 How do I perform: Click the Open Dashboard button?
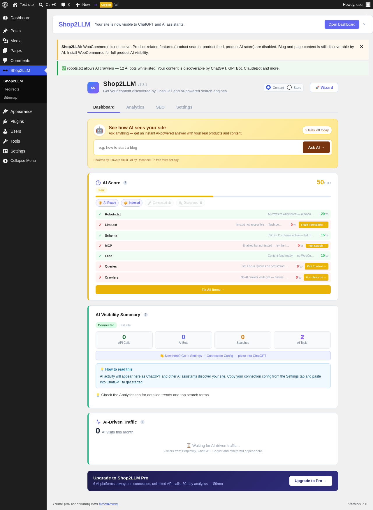tap(342, 24)
